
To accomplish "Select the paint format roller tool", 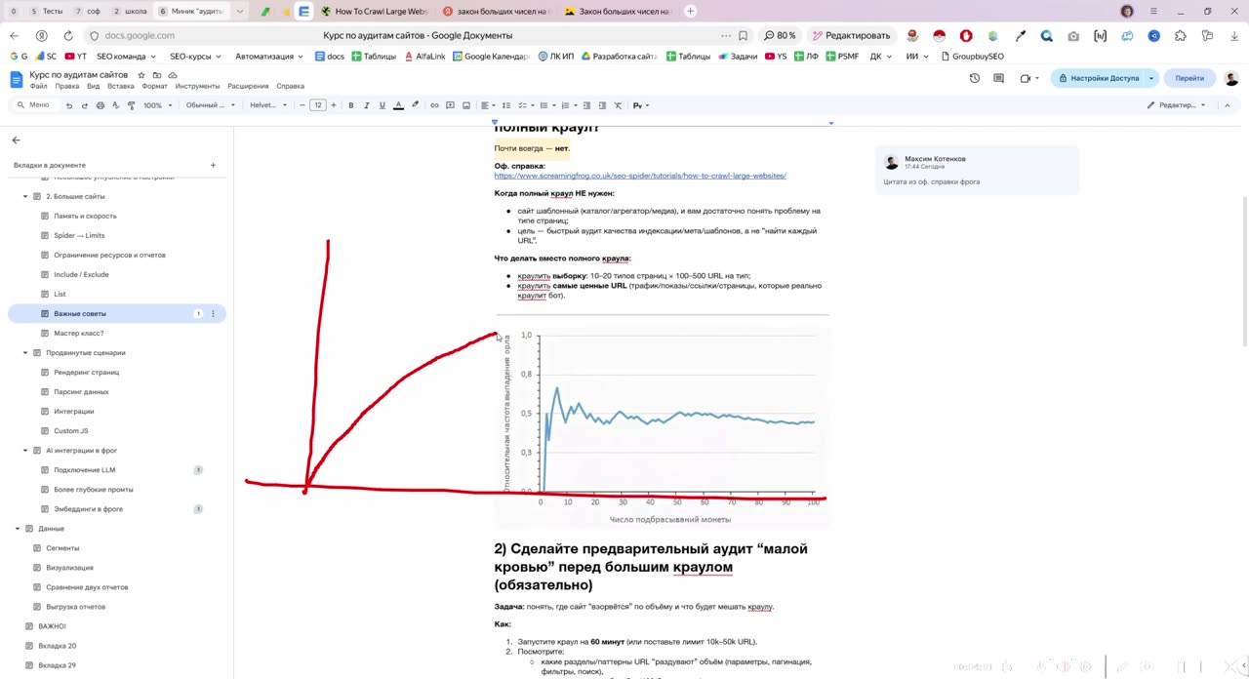I will pyautogui.click(x=131, y=105).
